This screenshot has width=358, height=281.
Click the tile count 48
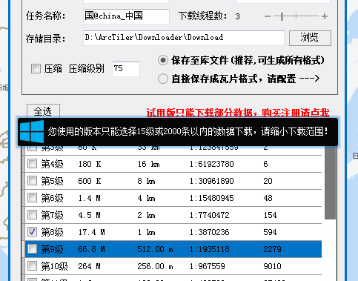(268, 198)
